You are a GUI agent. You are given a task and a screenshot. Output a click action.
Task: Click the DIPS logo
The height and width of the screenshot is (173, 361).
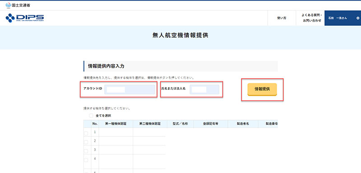pos(25,18)
